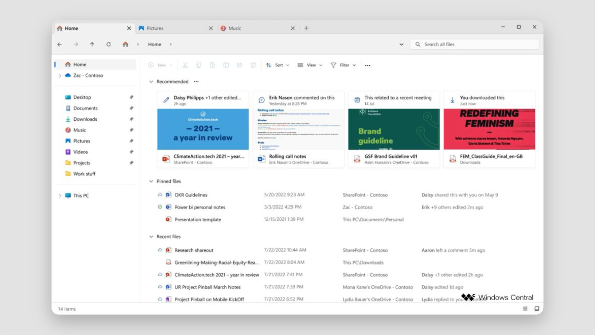
Task: Click the cloud icon beside Research shareout
Action: (x=160, y=250)
